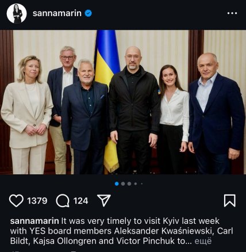Tap the blue verified badge
The image size is (246, 252).
point(88,13)
